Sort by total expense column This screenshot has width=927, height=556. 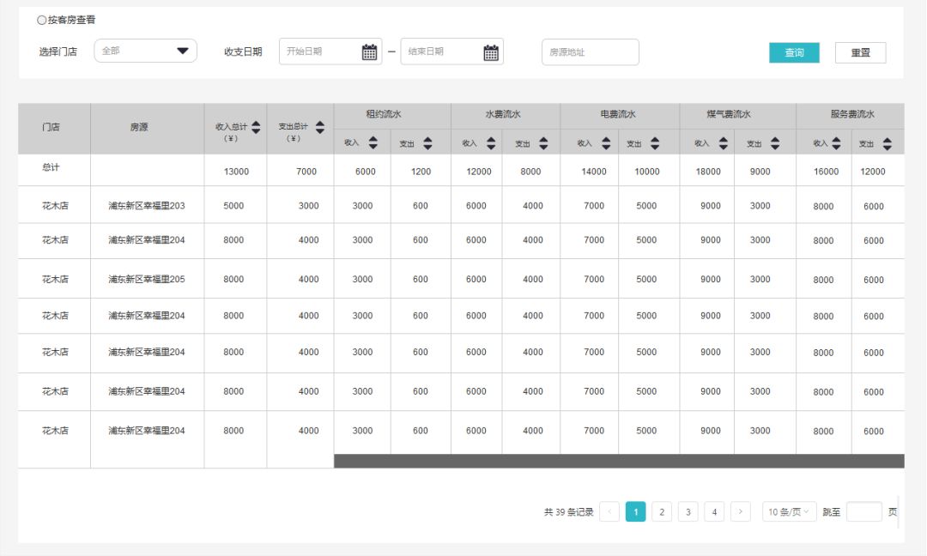point(320,127)
